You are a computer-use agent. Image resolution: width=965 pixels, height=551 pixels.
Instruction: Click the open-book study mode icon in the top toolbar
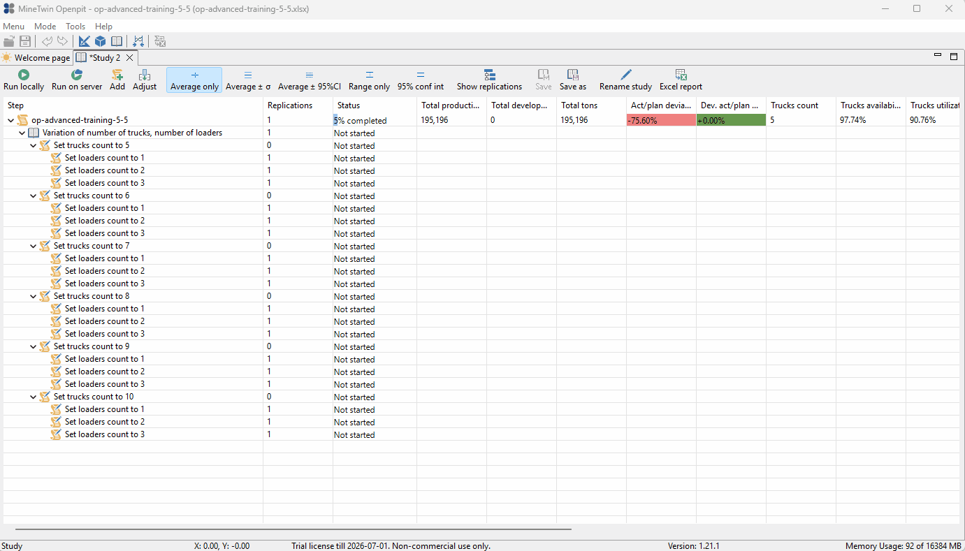(117, 42)
